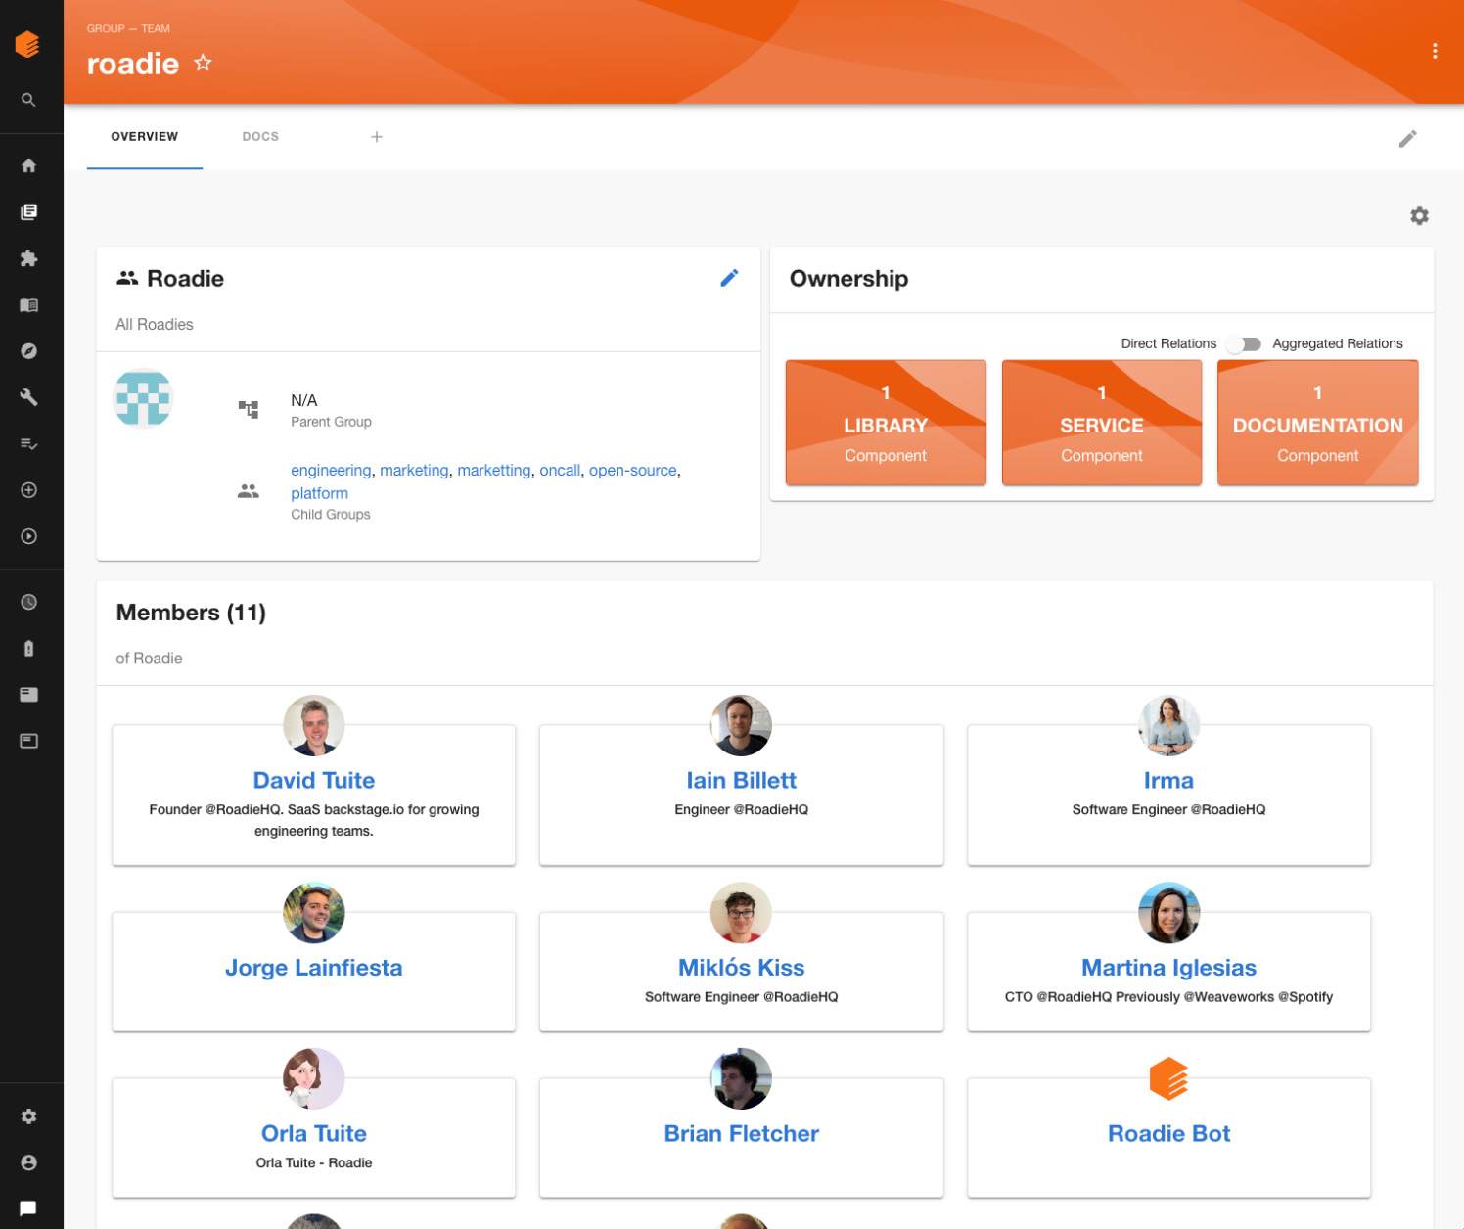Image resolution: width=1464 pixels, height=1229 pixels.
Task: Open Docs via the book icon
Action: point(28,304)
